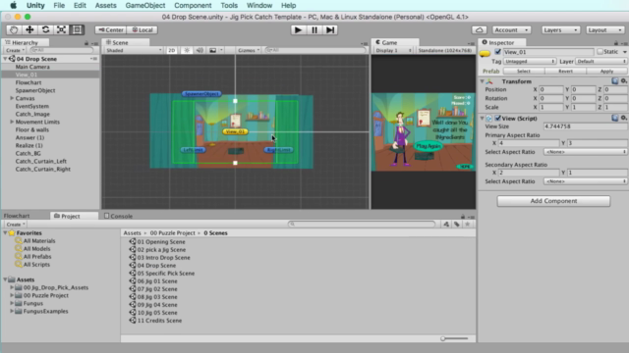Click the Project search field
The image size is (629, 353).
coord(362,225)
